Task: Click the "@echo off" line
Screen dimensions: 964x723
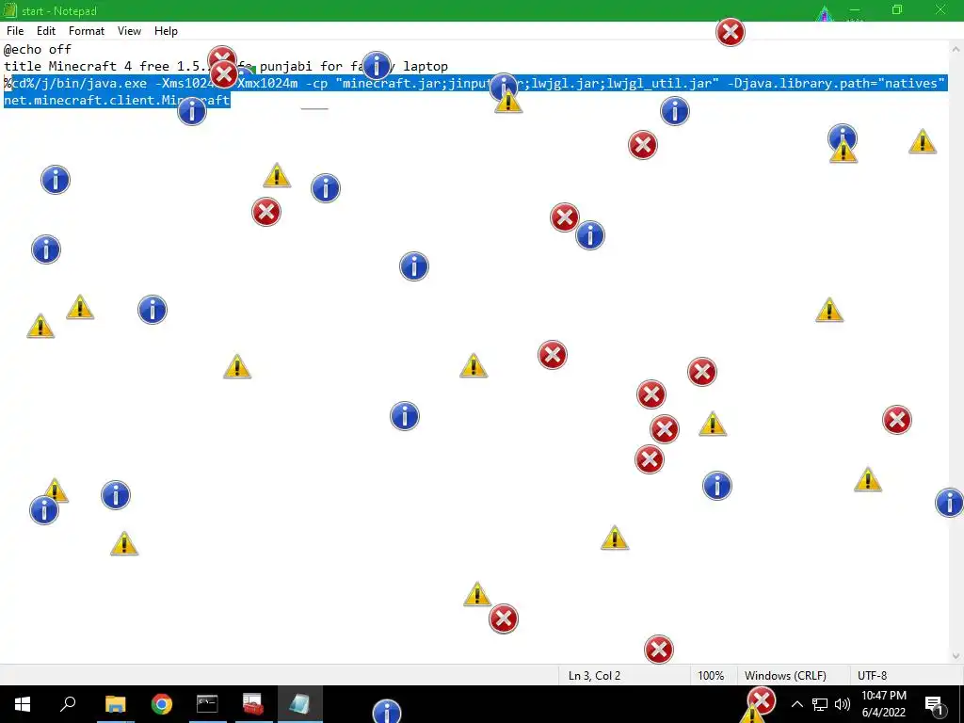Action: [38, 49]
